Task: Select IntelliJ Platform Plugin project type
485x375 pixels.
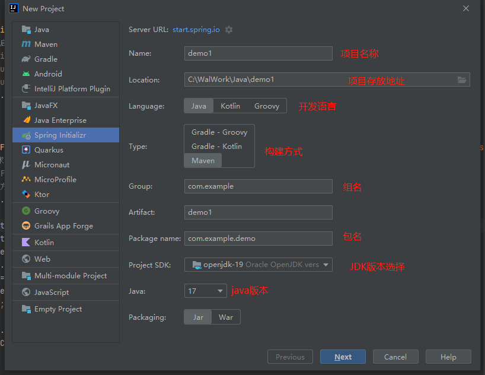Action: point(66,89)
